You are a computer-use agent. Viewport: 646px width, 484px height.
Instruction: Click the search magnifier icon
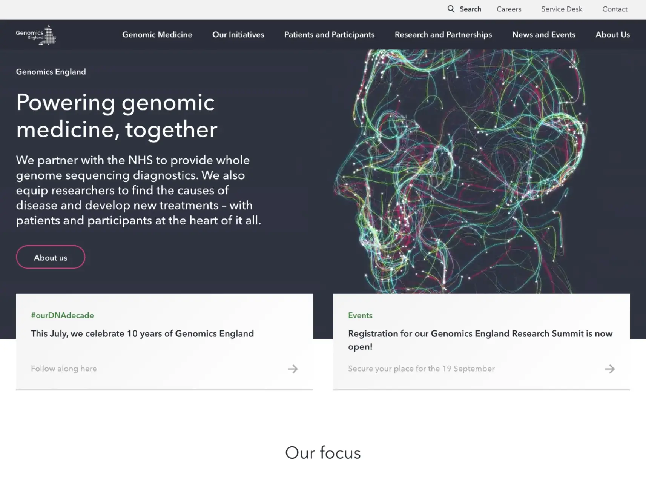pyautogui.click(x=451, y=9)
